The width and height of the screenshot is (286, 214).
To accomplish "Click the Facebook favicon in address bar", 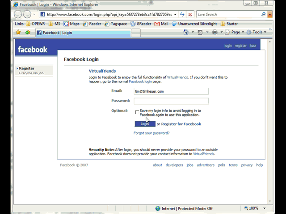I will 43,14.
